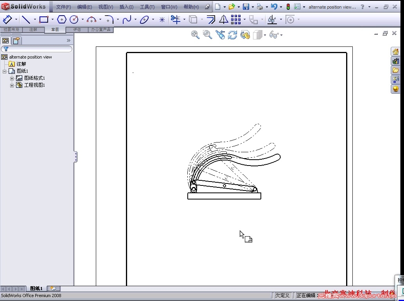The width and height of the screenshot is (404, 301).
Task: Open the Spline tool dropdown arrow
Action: point(135,20)
